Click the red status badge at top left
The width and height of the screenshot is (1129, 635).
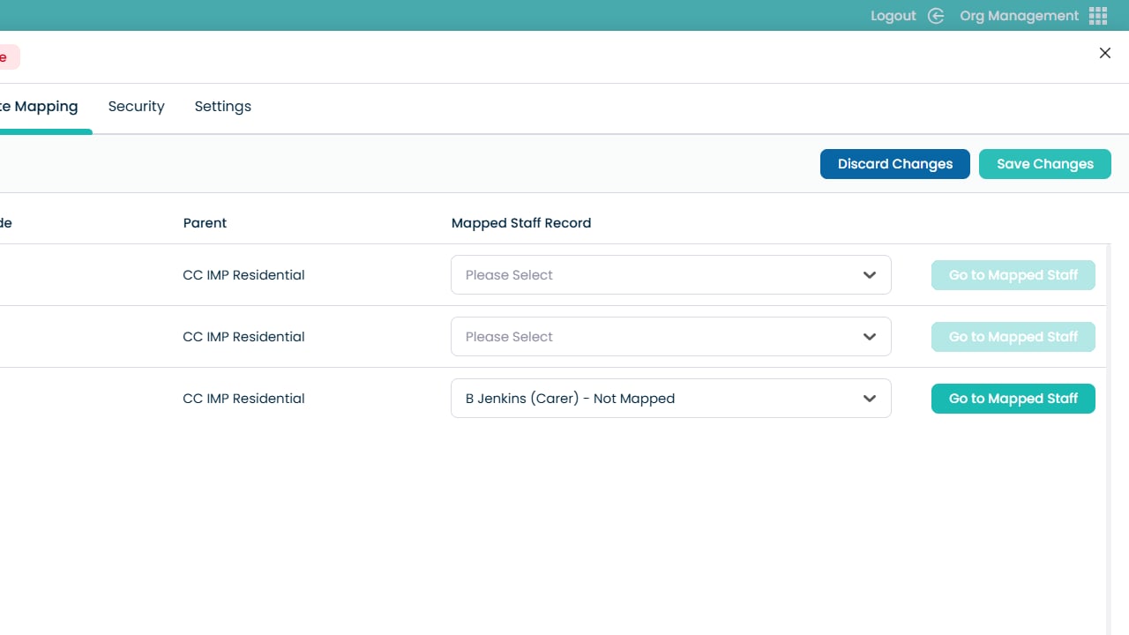pos(7,57)
